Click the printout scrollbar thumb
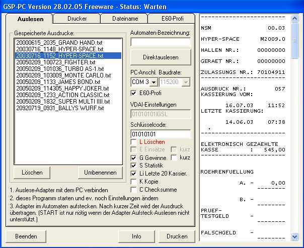 pos(295,40)
